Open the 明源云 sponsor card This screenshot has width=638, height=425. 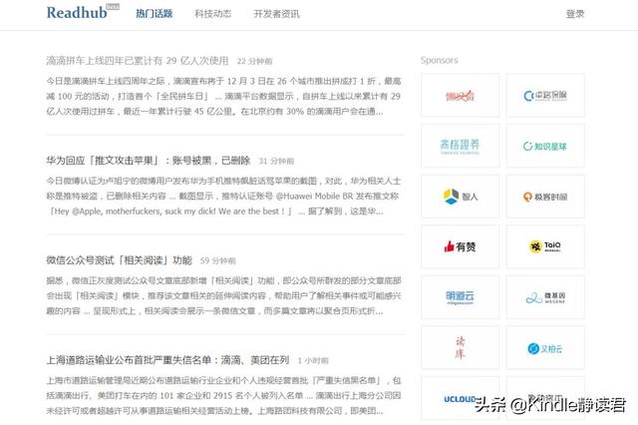461,297
